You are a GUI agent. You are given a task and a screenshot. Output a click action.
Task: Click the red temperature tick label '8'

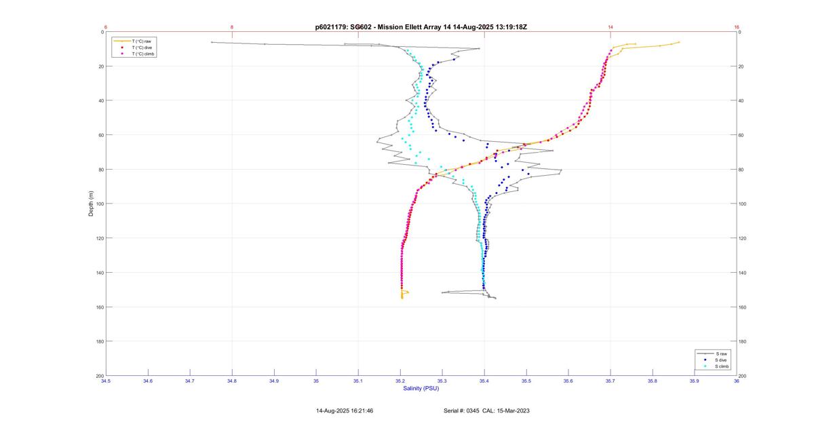[x=232, y=27]
